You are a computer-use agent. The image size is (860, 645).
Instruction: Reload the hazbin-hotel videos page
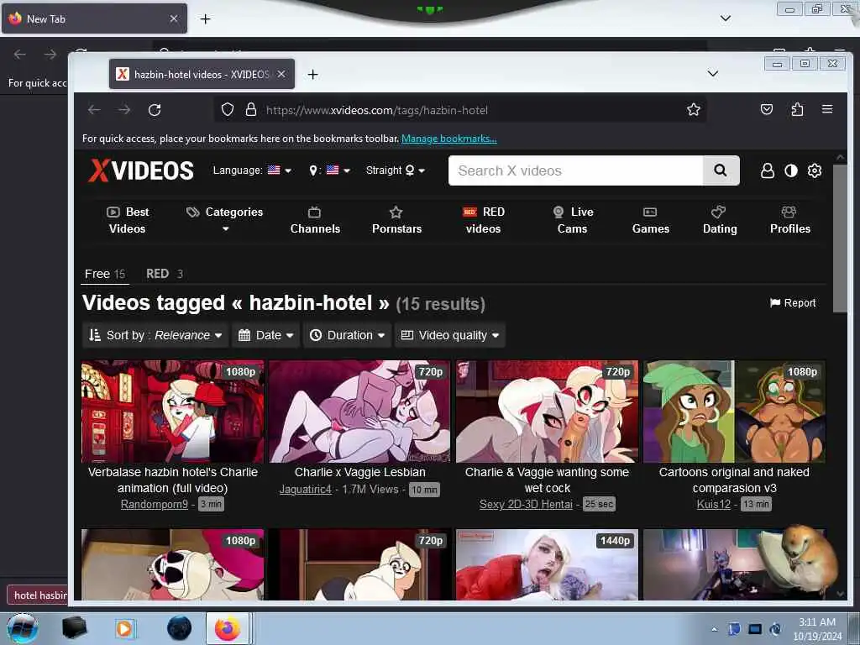155,110
